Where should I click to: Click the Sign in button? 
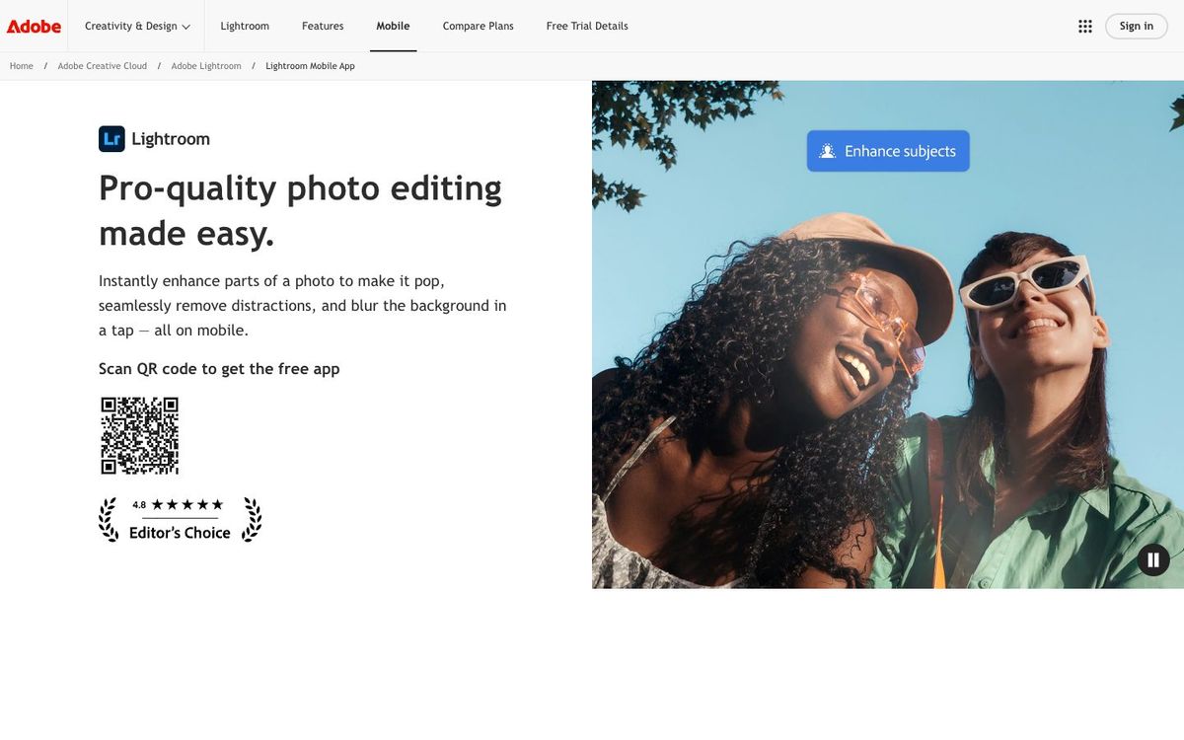pyautogui.click(x=1137, y=27)
